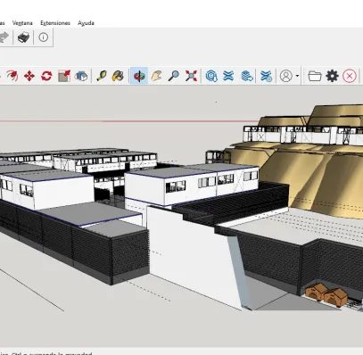Select the Tape Measure tool
Image resolution: width=363 pixels, height=355 pixels.
[102, 76]
